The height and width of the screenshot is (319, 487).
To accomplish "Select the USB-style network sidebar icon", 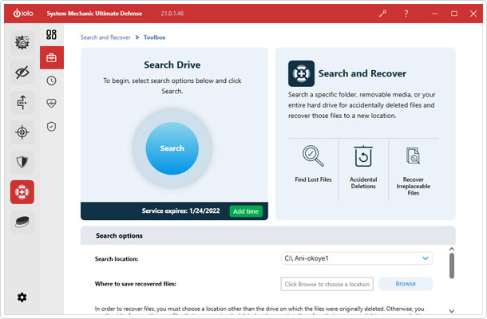I will tap(22, 102).
